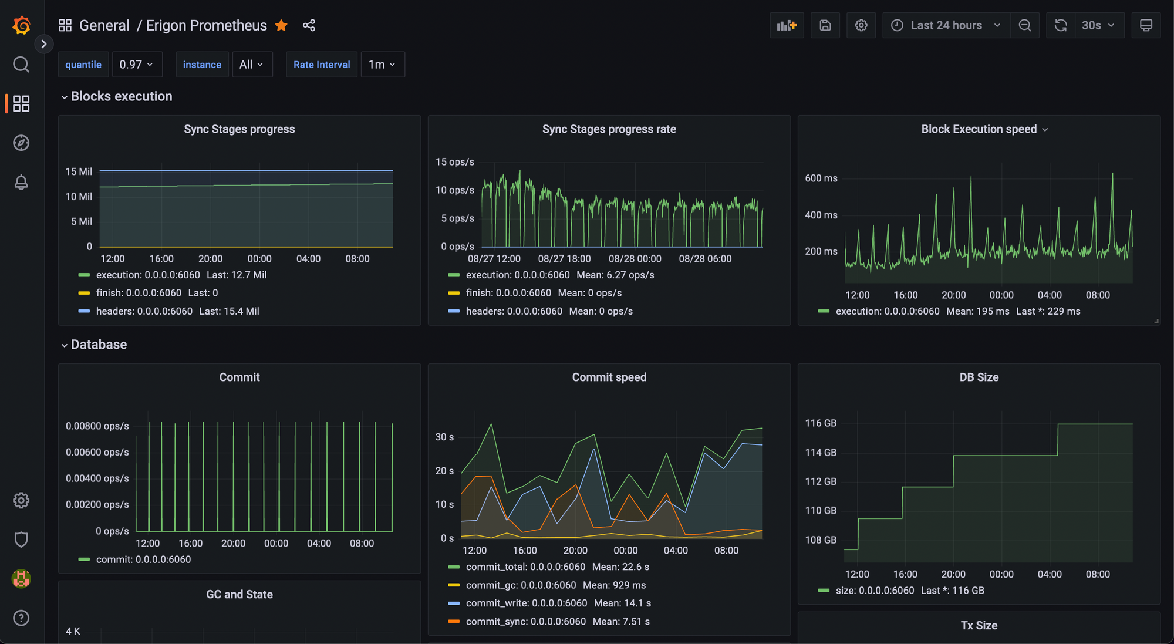
Task: Open the Last 24 hours time picker
Action: [x=946, y=25]
